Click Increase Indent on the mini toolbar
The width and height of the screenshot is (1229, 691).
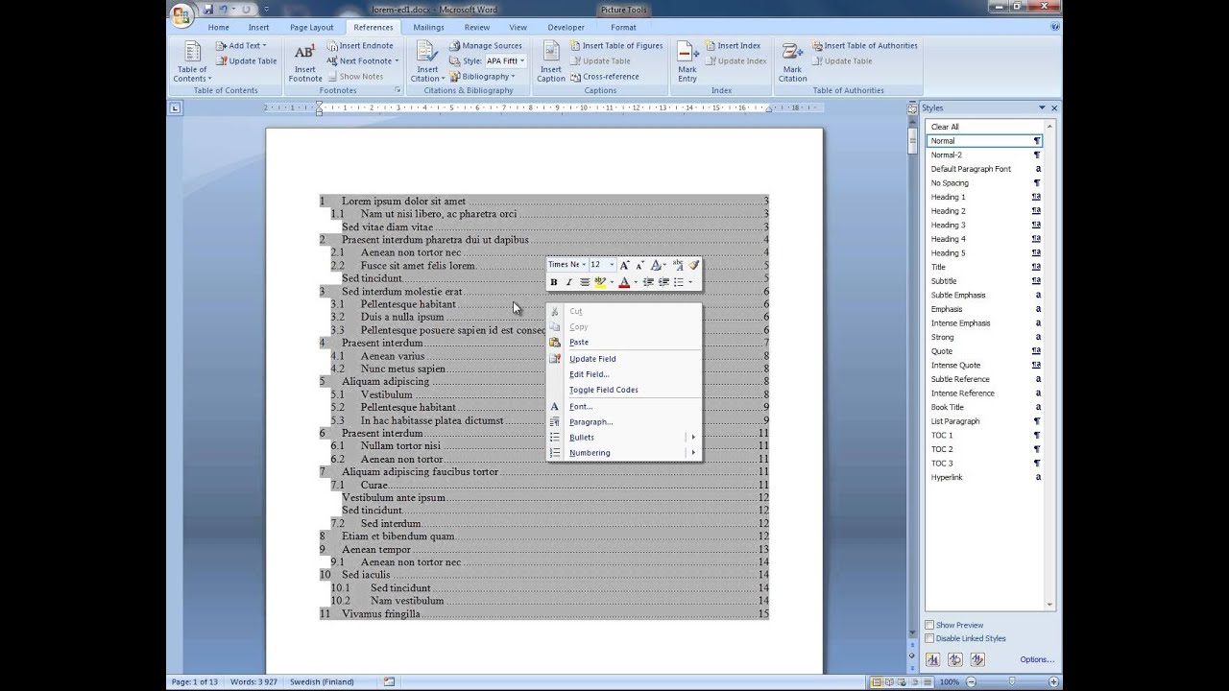point(663,282)
